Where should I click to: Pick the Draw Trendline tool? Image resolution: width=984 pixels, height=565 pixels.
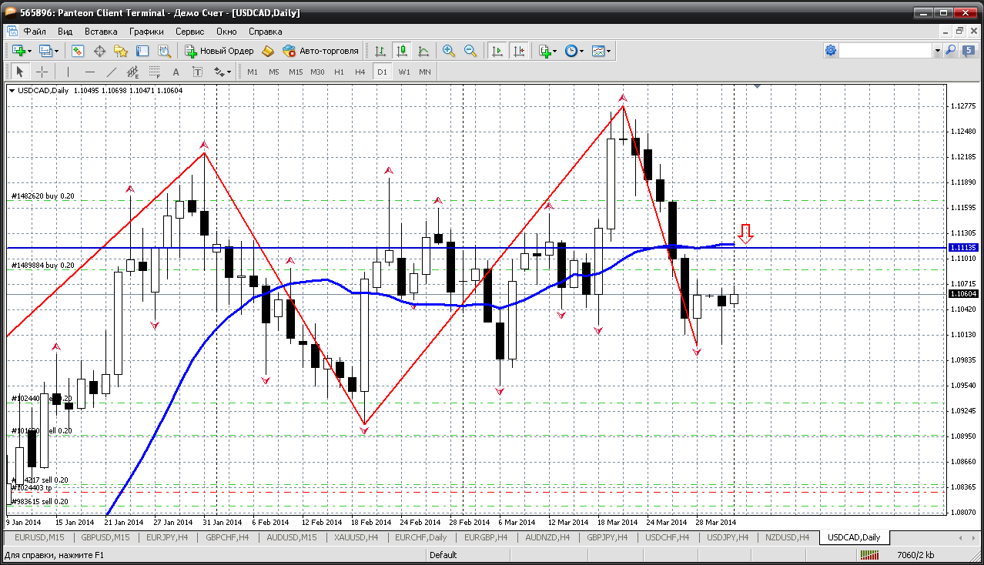pyautogui.click(x=111, y=72)
